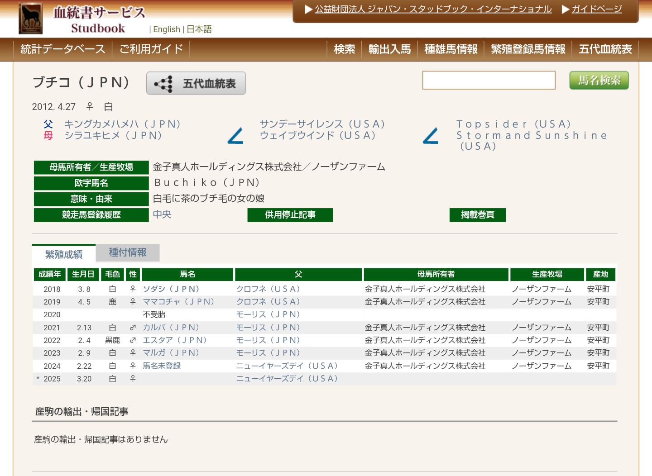Switch to the 種付情報 tab

click(x=128, y=252)
